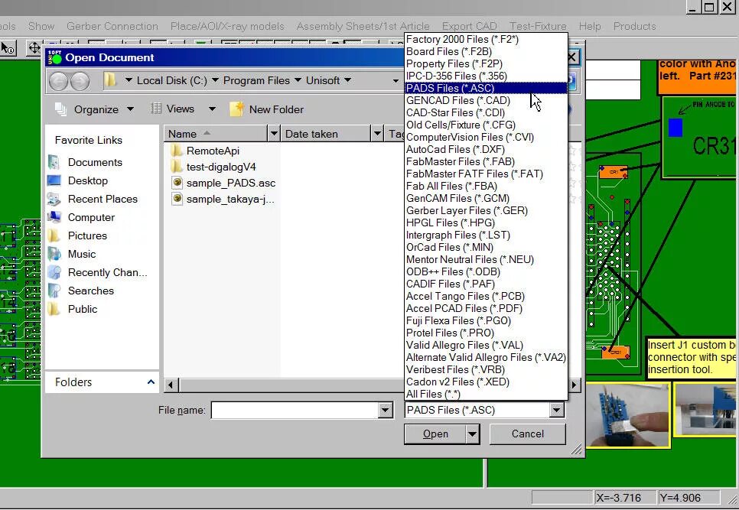Open the Date taken column dropdown

point(377,135)
